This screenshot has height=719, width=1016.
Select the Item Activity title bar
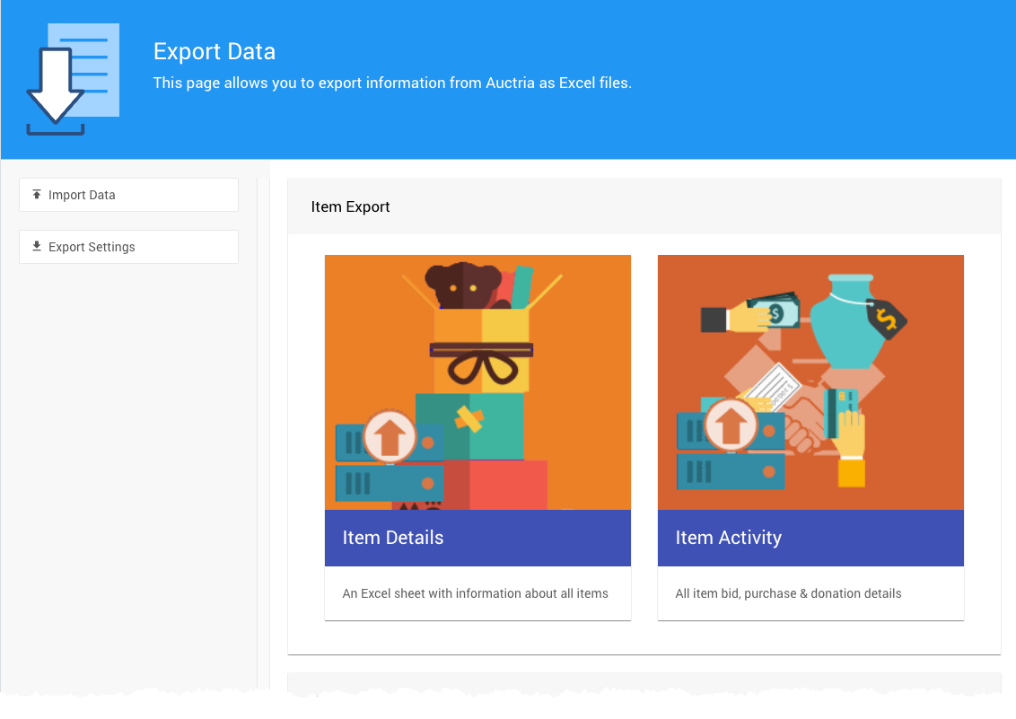pyautogui.click(x=810, y=538)
